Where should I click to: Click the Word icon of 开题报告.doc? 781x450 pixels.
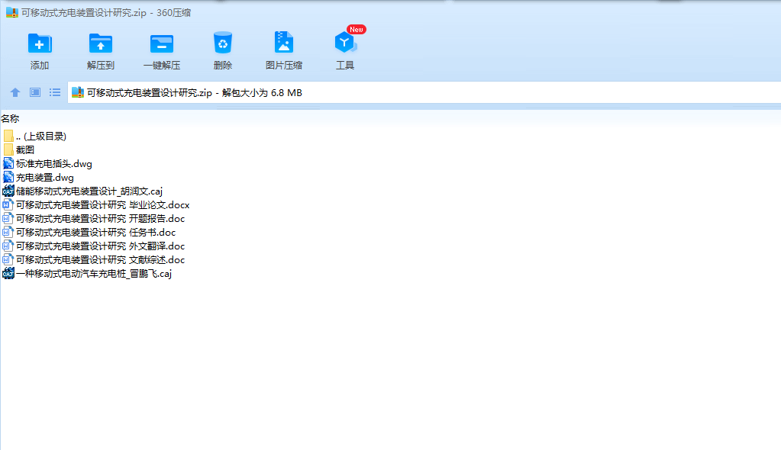(x=8, y=218)
